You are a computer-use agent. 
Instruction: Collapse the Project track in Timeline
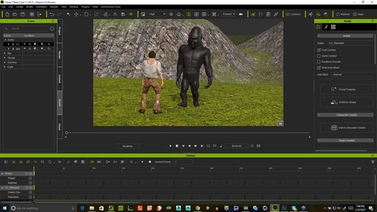point(2,174)
